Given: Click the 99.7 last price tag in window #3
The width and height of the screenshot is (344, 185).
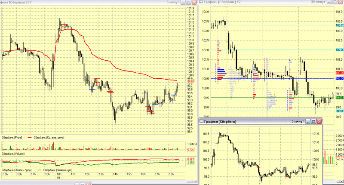Looking at the screenshot, I should [x=190, y=86].
